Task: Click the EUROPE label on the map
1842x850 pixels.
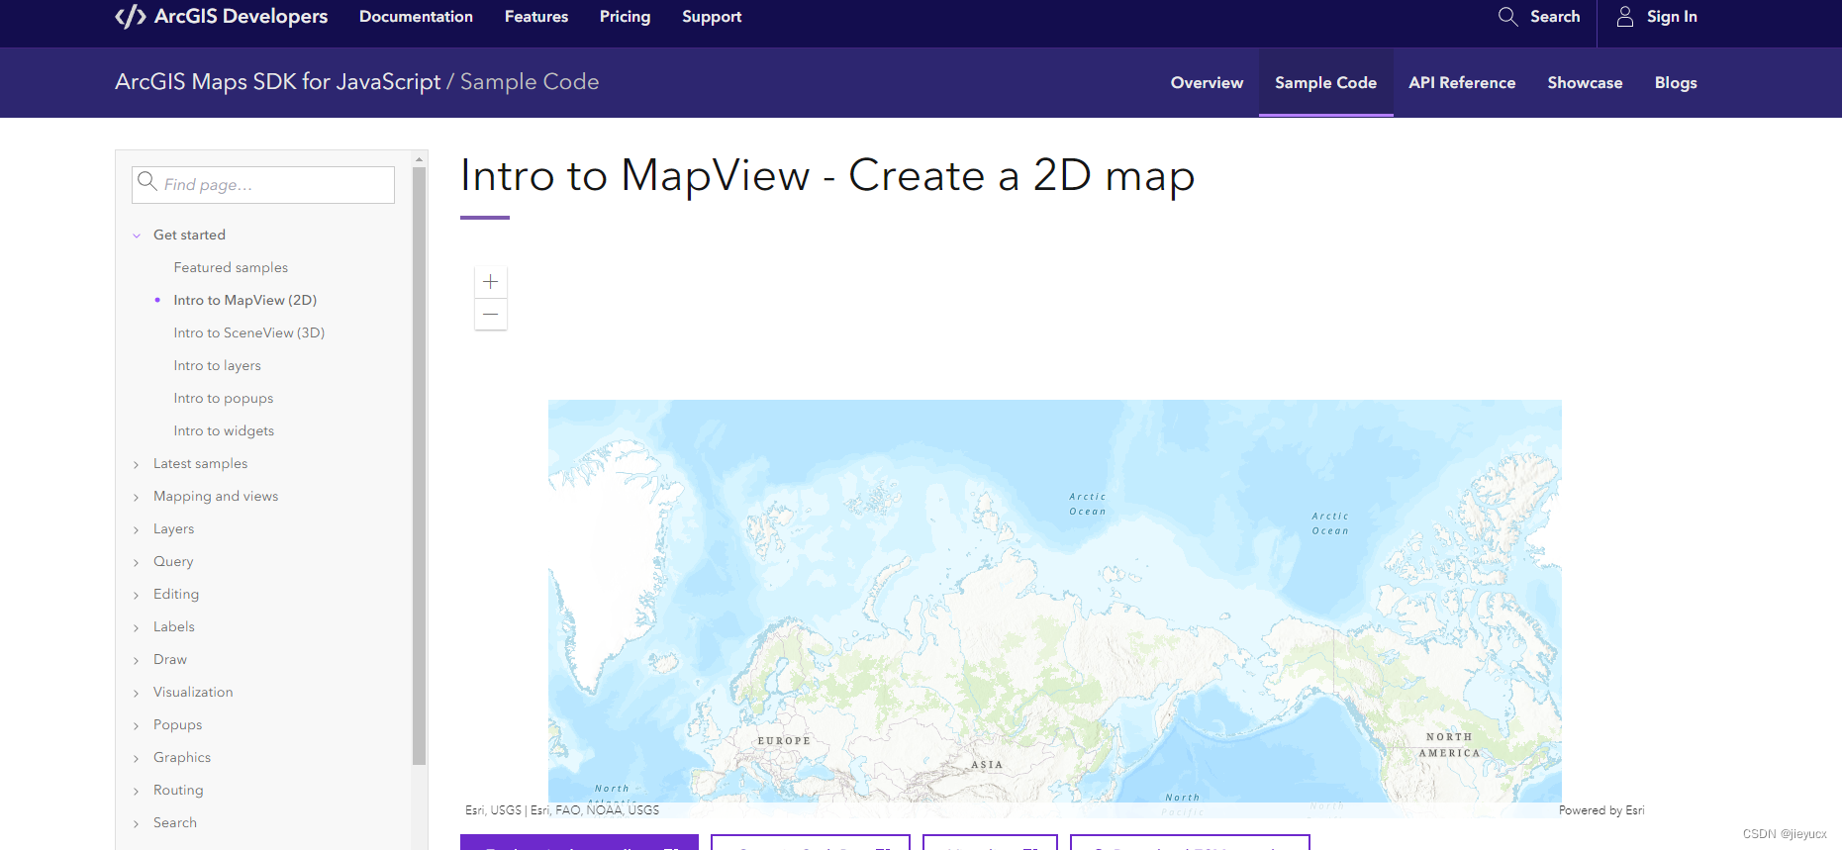Action: (784, 741)
